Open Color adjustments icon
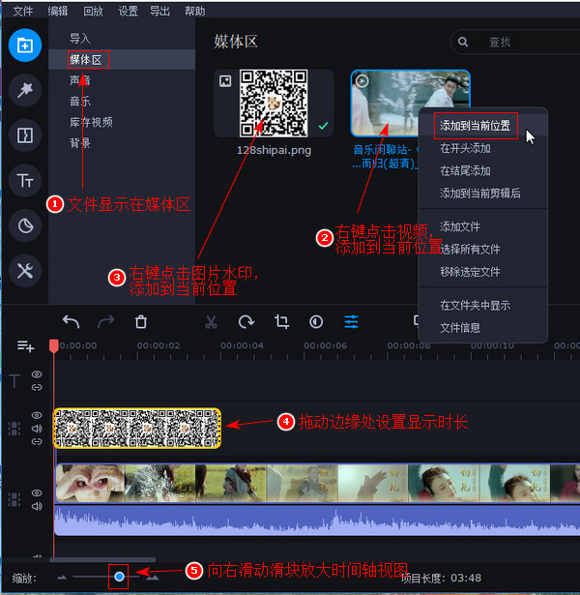The image size is (580, 595). pyautogui.click(x=316, y=322)
